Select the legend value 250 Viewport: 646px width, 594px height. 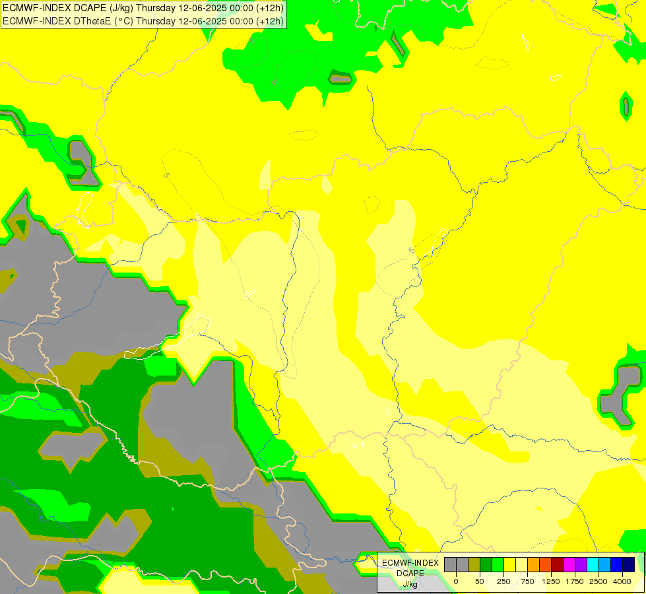coord(503,581)
